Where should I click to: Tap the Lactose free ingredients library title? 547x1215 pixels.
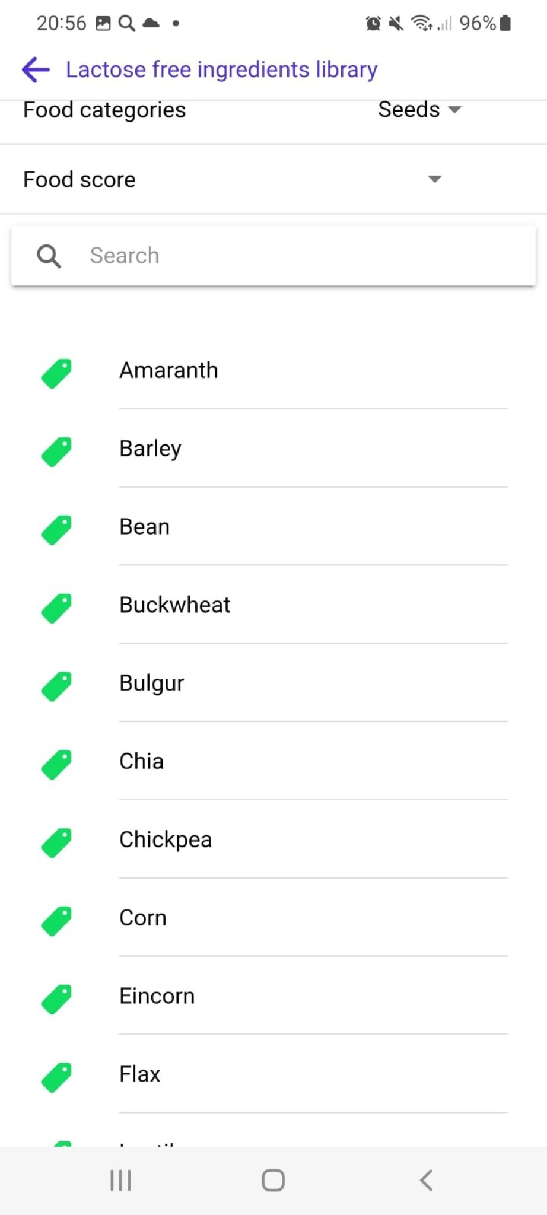[x=221, y=69]
